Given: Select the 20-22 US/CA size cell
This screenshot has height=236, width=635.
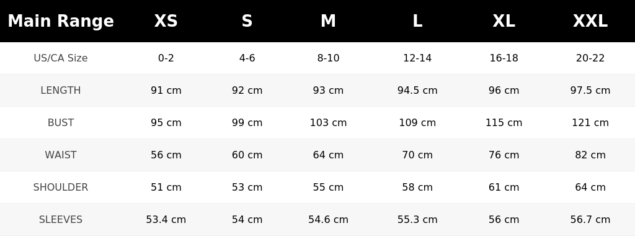Looking at the screenshot, I should pos(590,58).
